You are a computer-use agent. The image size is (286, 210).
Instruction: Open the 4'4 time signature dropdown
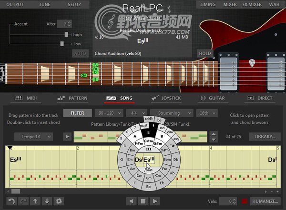point(137,113)
